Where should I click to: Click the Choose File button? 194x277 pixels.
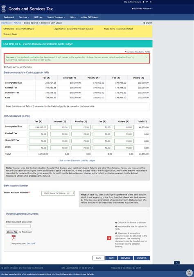point(12,232)
